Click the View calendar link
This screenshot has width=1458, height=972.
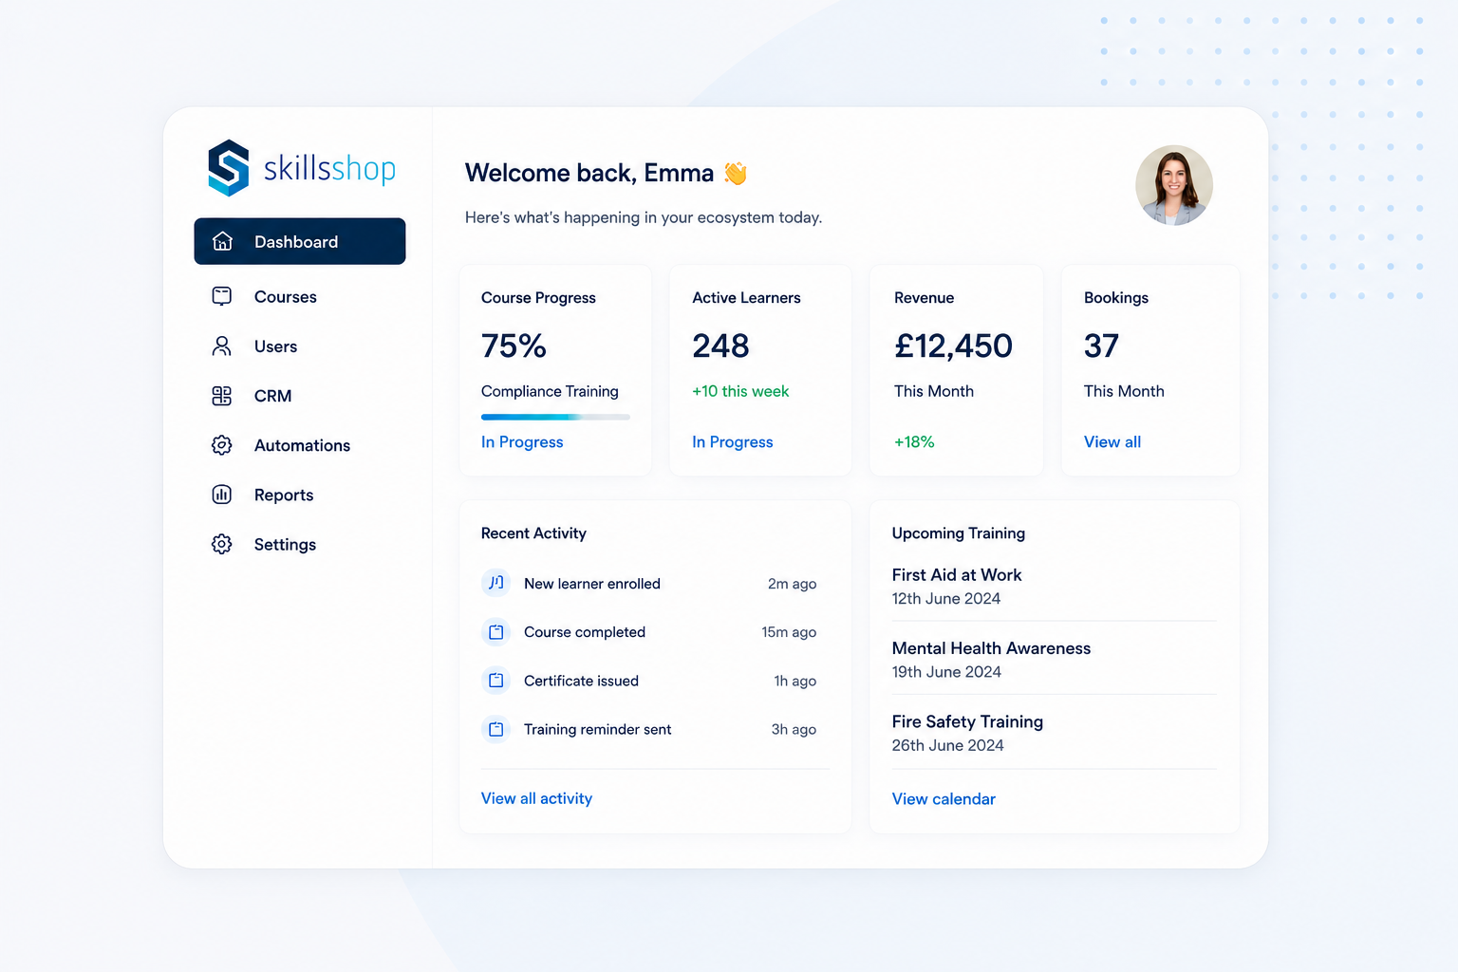coord(944,799)
